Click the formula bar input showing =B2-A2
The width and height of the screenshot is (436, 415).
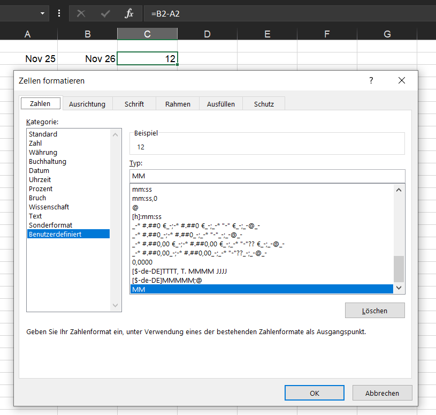click(x=290, y=13)
